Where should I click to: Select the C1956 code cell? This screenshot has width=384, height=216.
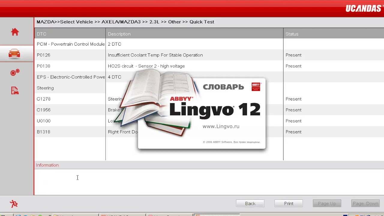point(43,110)
